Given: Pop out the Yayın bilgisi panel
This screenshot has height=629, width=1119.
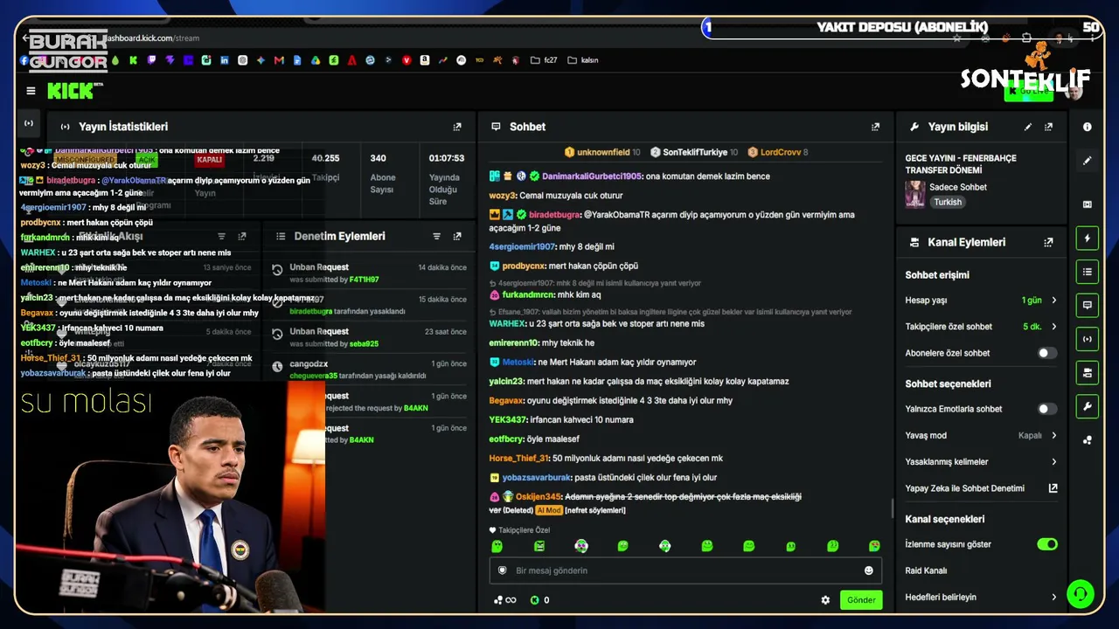Looking at the screenshot, I should click(1048, 127).
